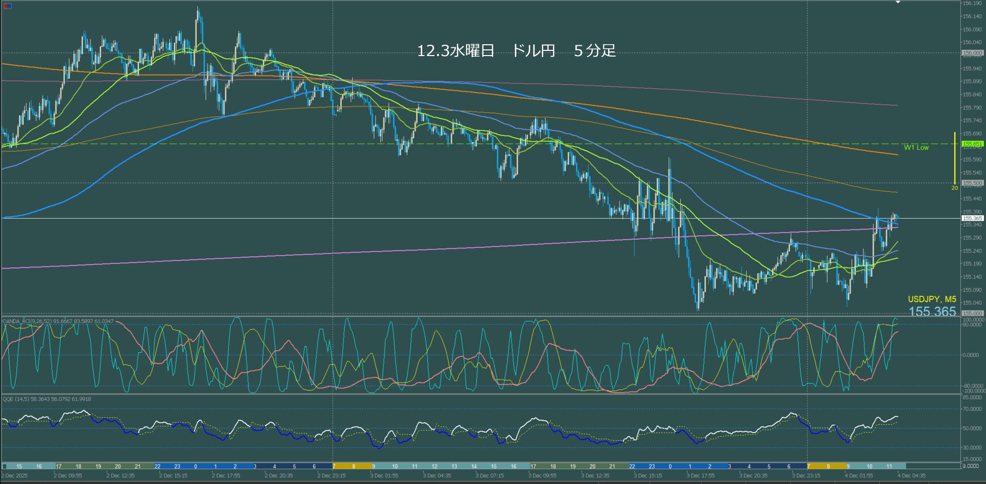Click the 4 Dec 01:55 time axis label
Image resolution: width=986 pixels, height=484 pixels.
pyautogui.click(x=859, y=476)
